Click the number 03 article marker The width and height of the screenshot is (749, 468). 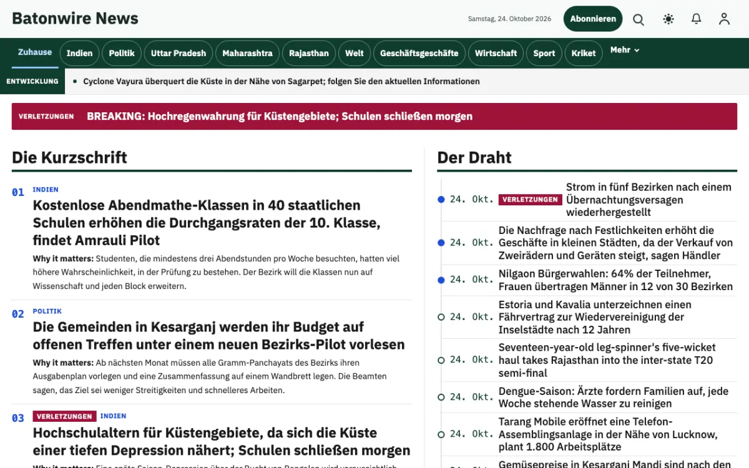click(x=18, y=418)
